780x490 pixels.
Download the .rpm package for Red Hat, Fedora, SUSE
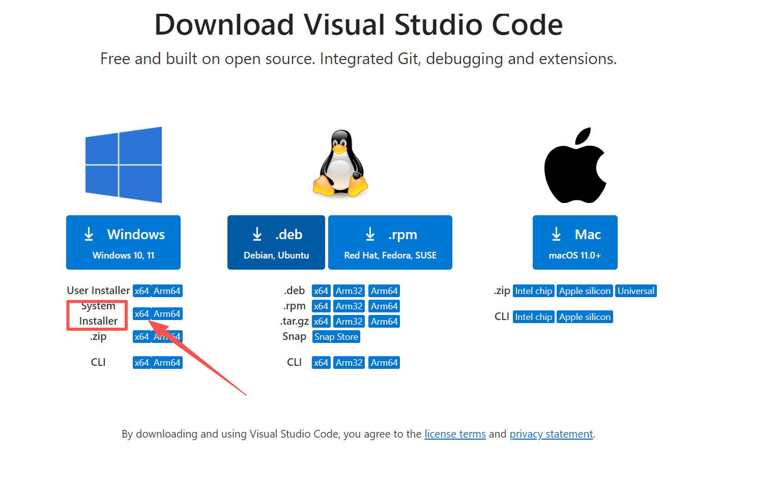click(390, 242)
